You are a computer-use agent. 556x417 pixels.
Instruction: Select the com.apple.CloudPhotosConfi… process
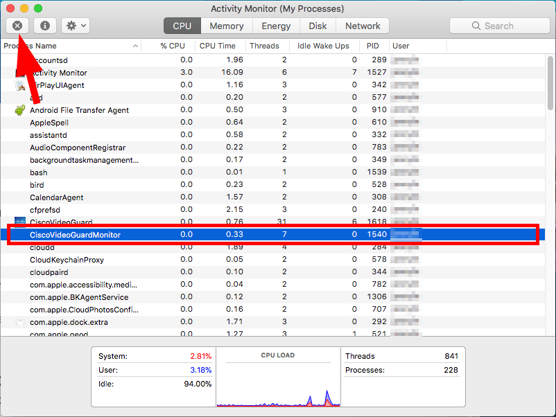click(x=272, y=310)
